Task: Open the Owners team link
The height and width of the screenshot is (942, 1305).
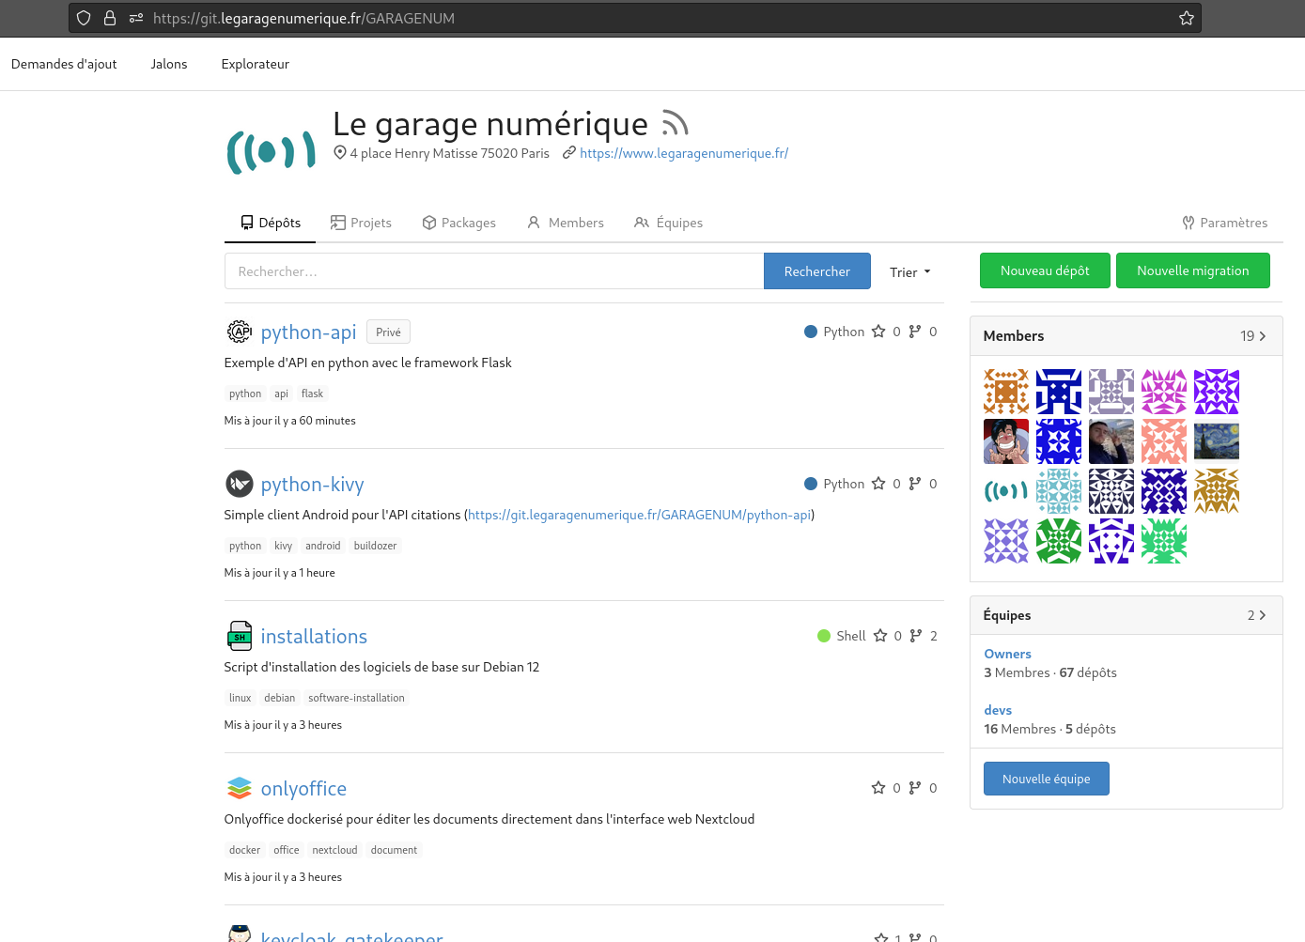Action: click(x=1007, y=654)
